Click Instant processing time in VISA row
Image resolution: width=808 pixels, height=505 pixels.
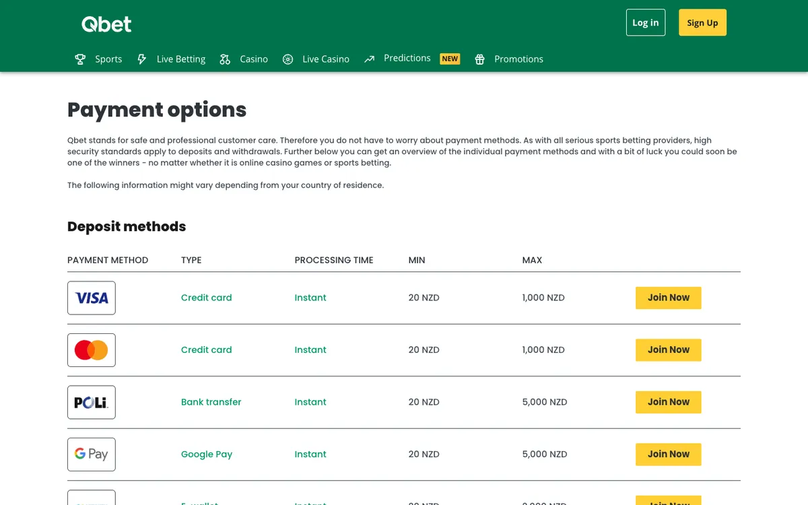pyautogui.click(x=310, y=298)
